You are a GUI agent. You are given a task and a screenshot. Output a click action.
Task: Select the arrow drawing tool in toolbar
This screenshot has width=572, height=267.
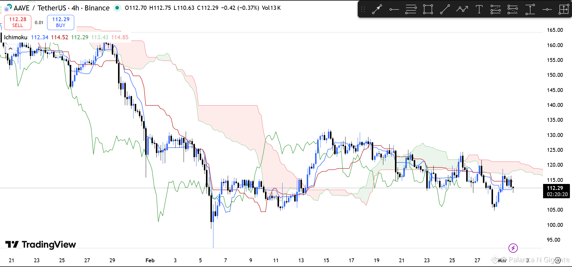point(377,10)
